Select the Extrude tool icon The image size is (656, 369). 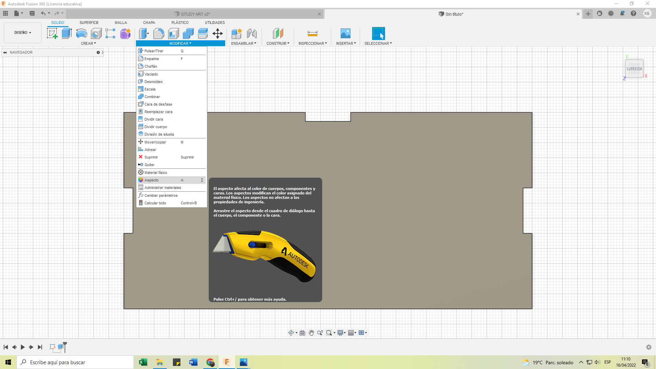click(67, 33)
